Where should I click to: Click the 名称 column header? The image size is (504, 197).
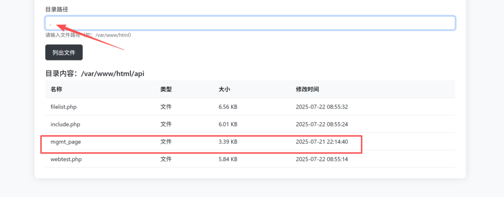pyautogui.click(x=56, y=89)
